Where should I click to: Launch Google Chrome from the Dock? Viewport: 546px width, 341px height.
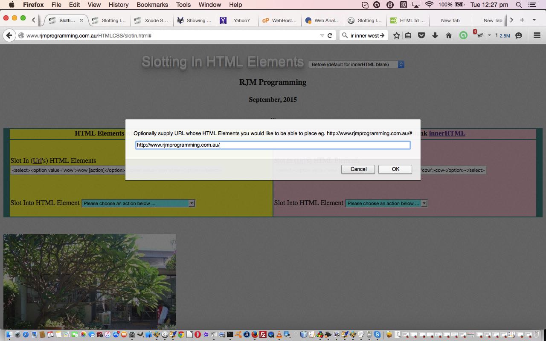pos(181,335)
